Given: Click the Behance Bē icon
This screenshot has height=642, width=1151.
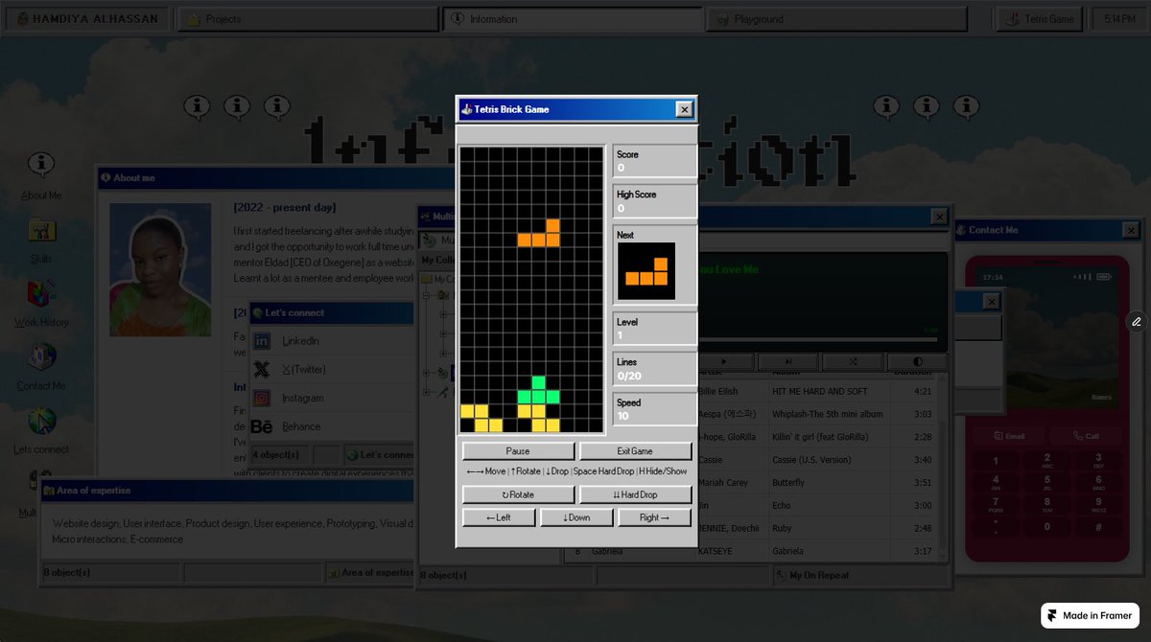Looking at the screenshot, I should 262,426.
